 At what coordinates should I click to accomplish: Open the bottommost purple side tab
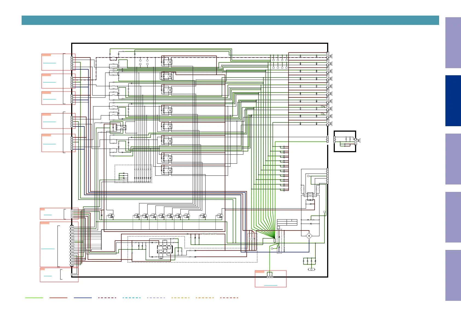(453, 275)
